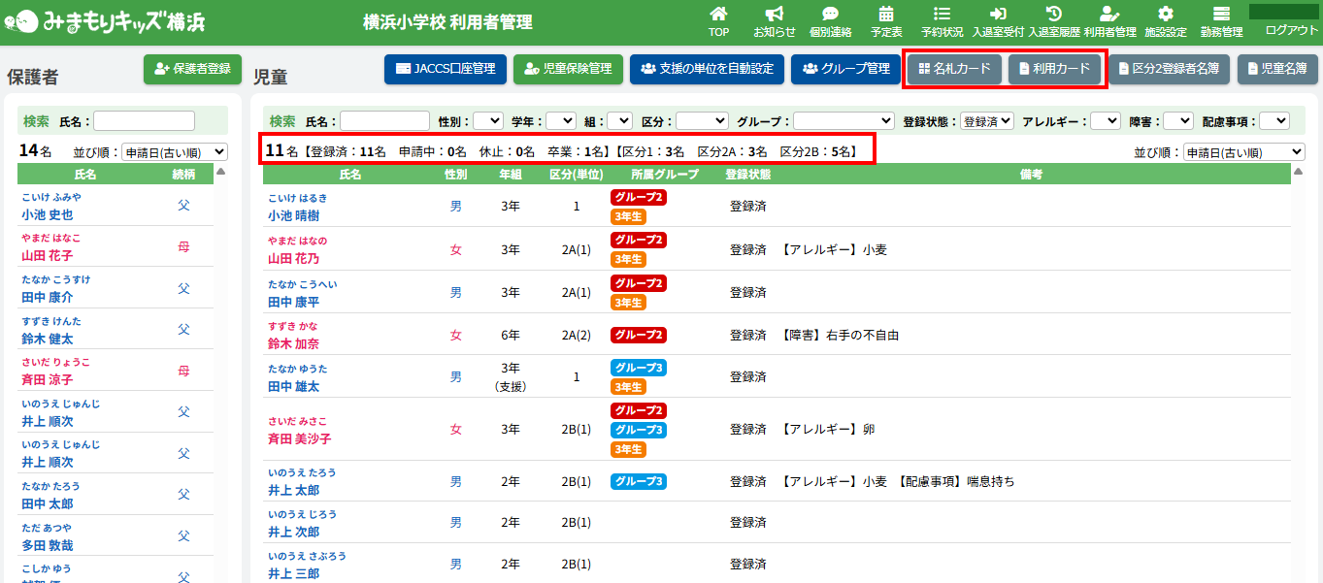Open 入退室受付 sign-in icon

(x=998, y=15)
